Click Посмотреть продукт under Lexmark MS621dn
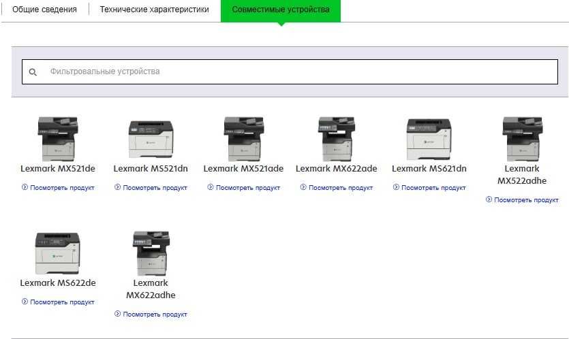Viewport: 569px width, 339px height. click(x=430, y=187)
